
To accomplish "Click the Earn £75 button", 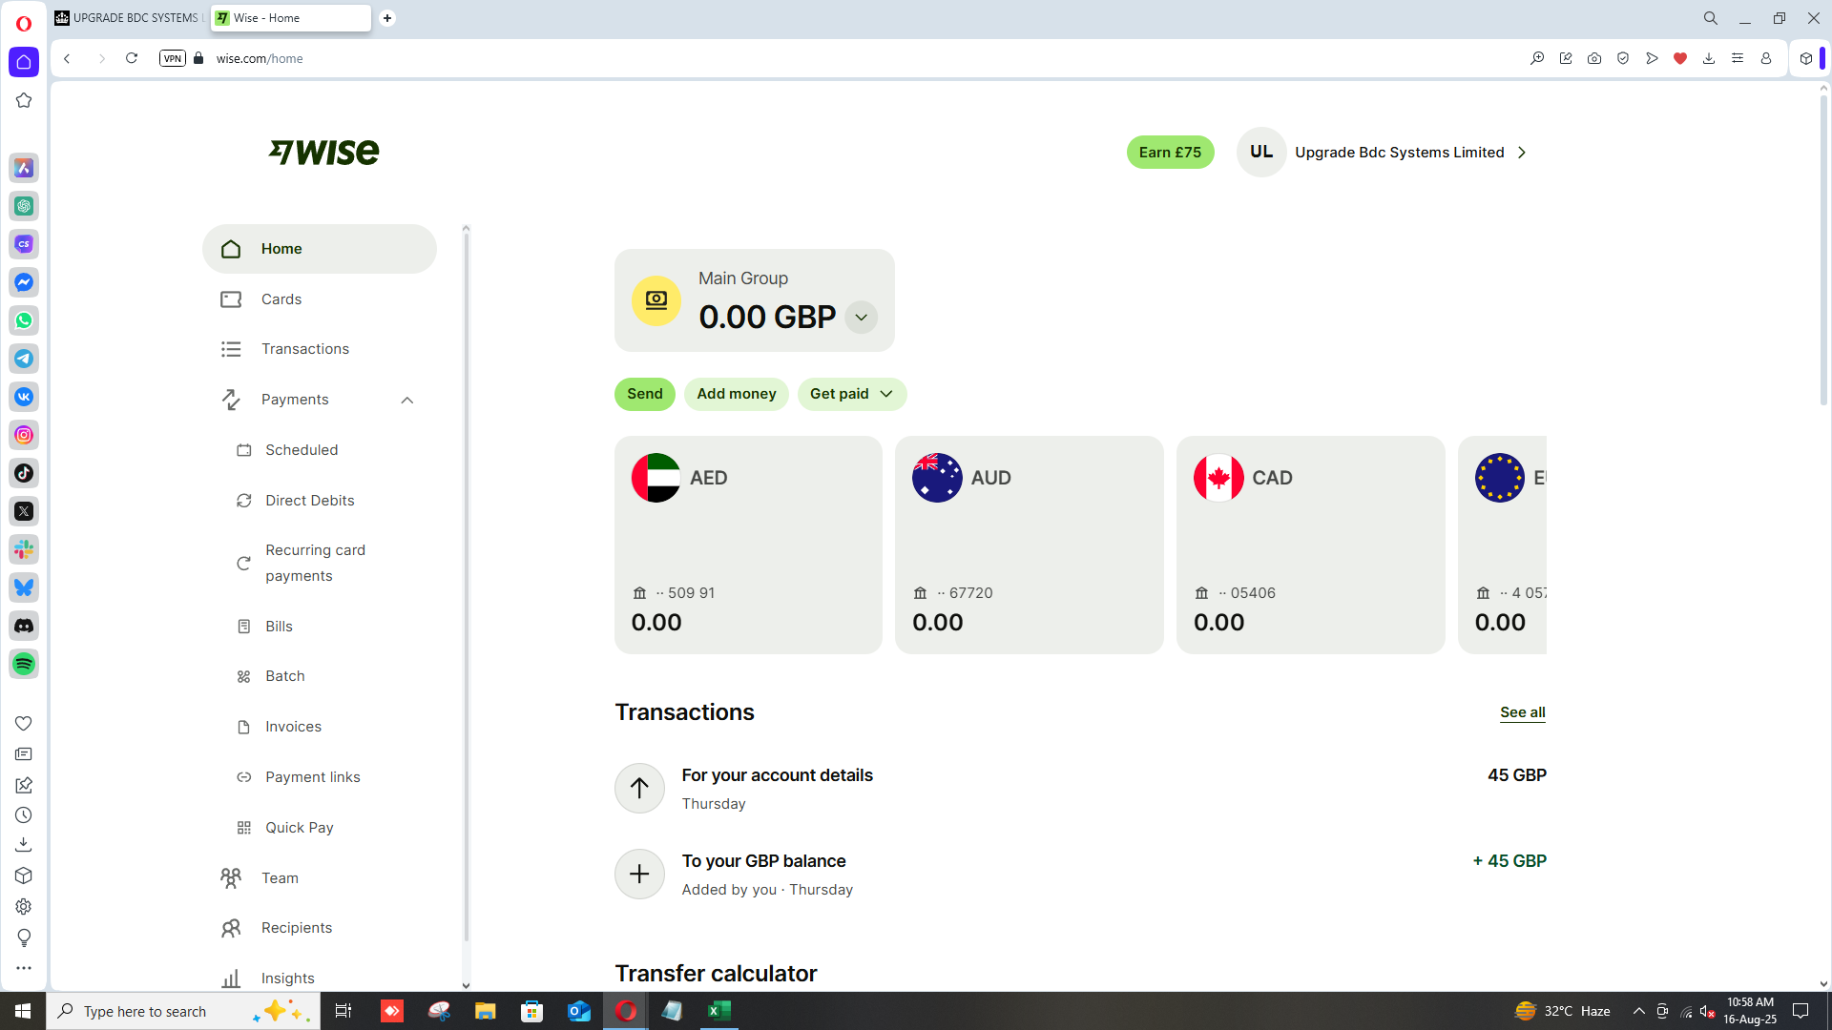I will click(1170, 153).
